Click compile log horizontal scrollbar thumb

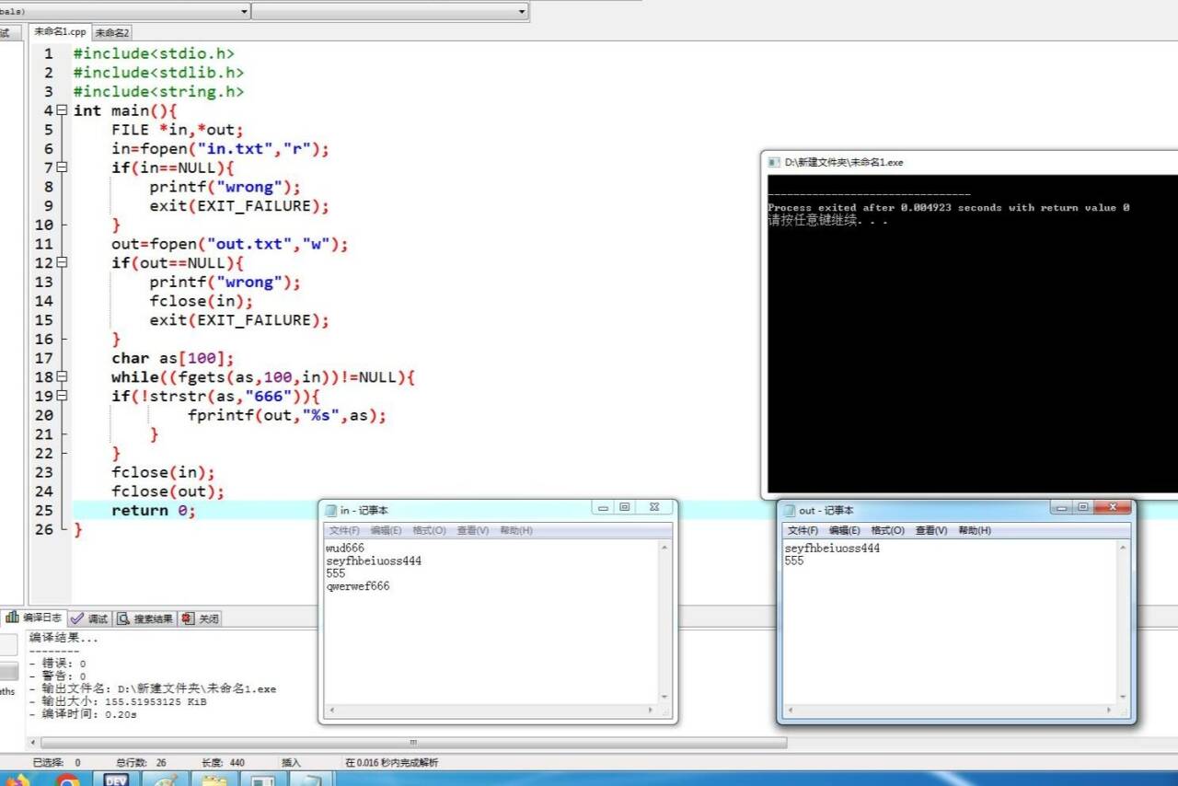point(413,743)
